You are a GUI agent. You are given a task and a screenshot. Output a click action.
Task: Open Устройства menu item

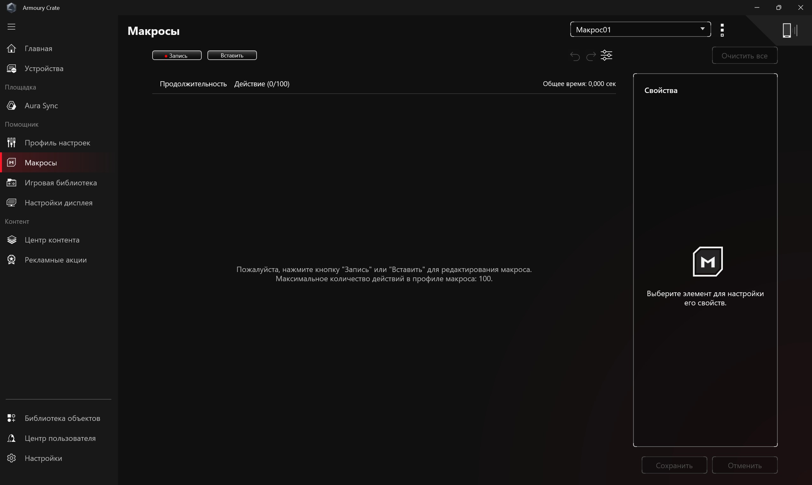[x=59, y=69]
